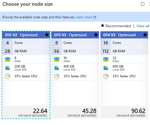Click the Recommended star legend icon
Image resolution: width=150 pixels, height=125 pixels.
103,26
